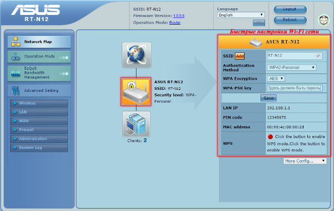The height and width of the screenshot is (211, 334).
Task: Expand the WAN menu
Action: point(39,121)
